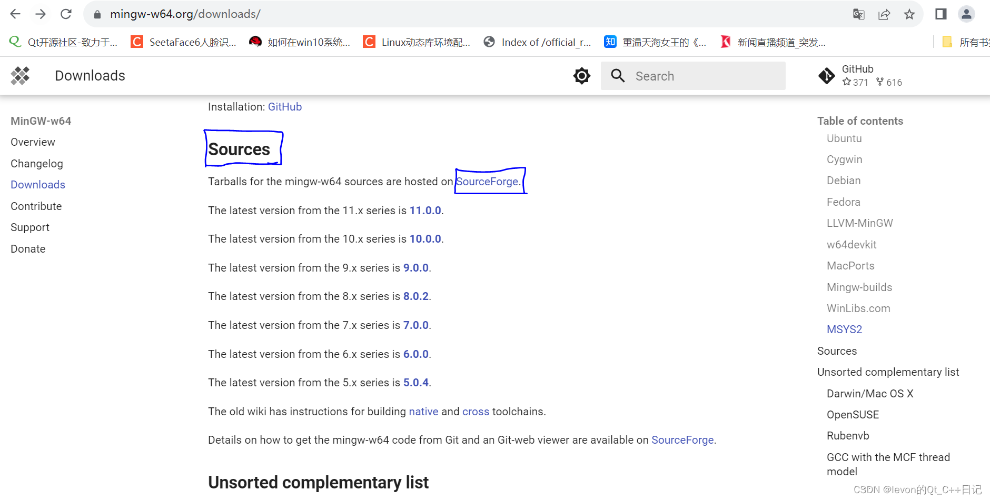Viewport: 990px width, 500px height.
Task: Jump to LLVM-MinGW in table of contents
Action: [860, 223]
